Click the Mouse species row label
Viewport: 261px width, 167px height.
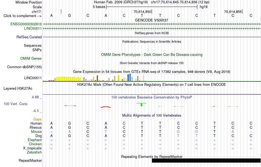pyautogui.click(x=36, y=132)
